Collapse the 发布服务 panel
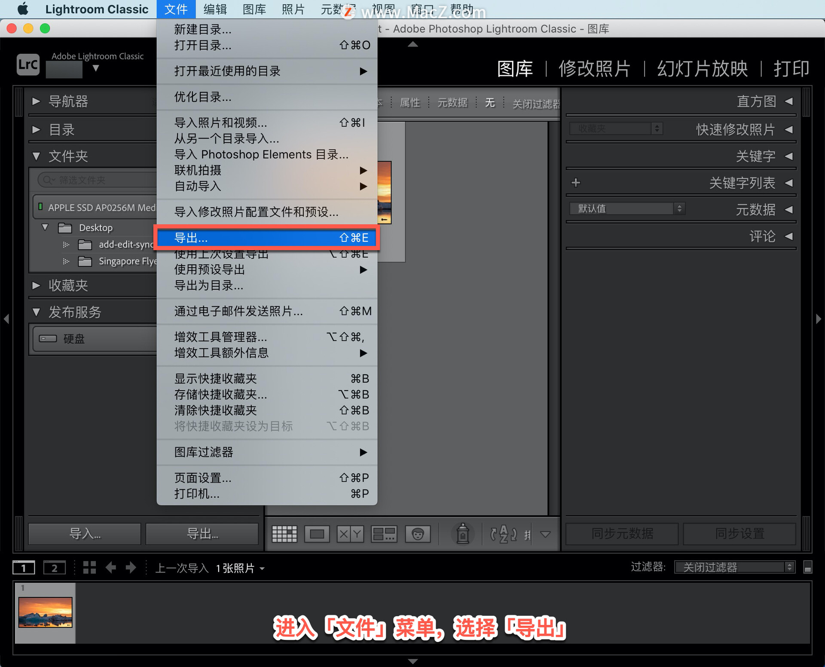The image size is (825, 667). (x=36, y=312)
